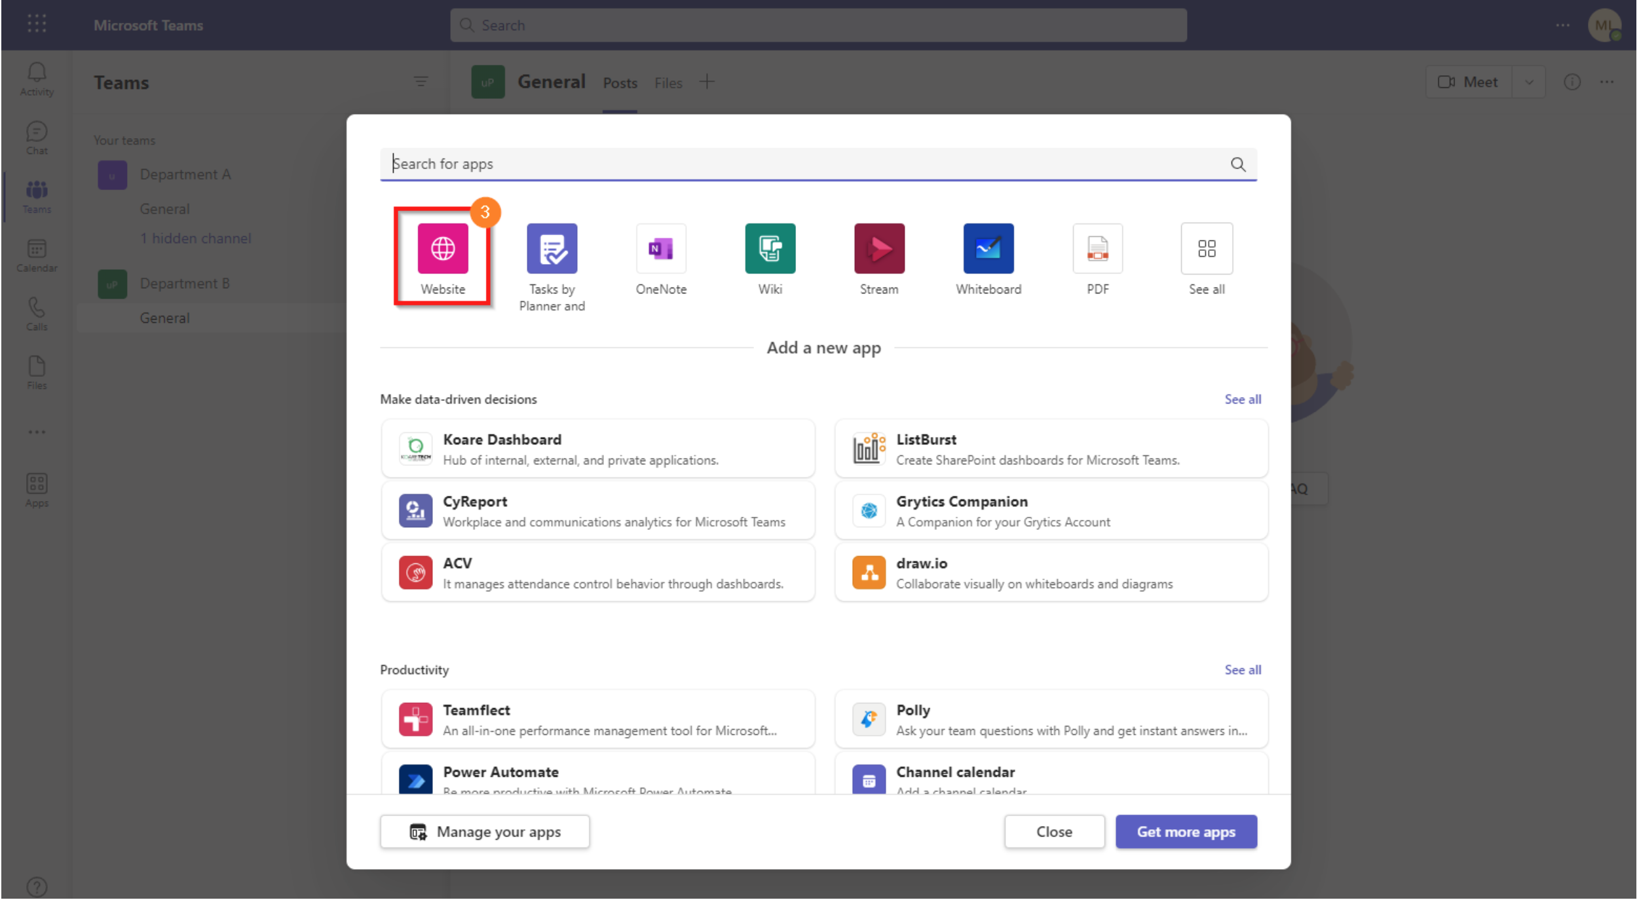Focus the top Teams Search bar

point(818,25)
